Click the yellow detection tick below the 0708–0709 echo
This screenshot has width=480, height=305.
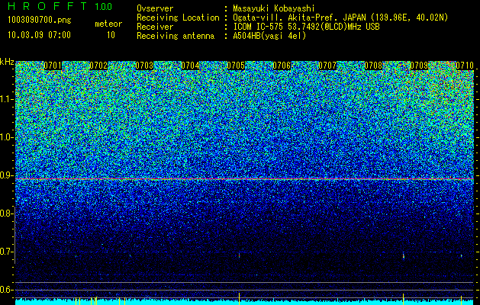(x=403, y=299)
